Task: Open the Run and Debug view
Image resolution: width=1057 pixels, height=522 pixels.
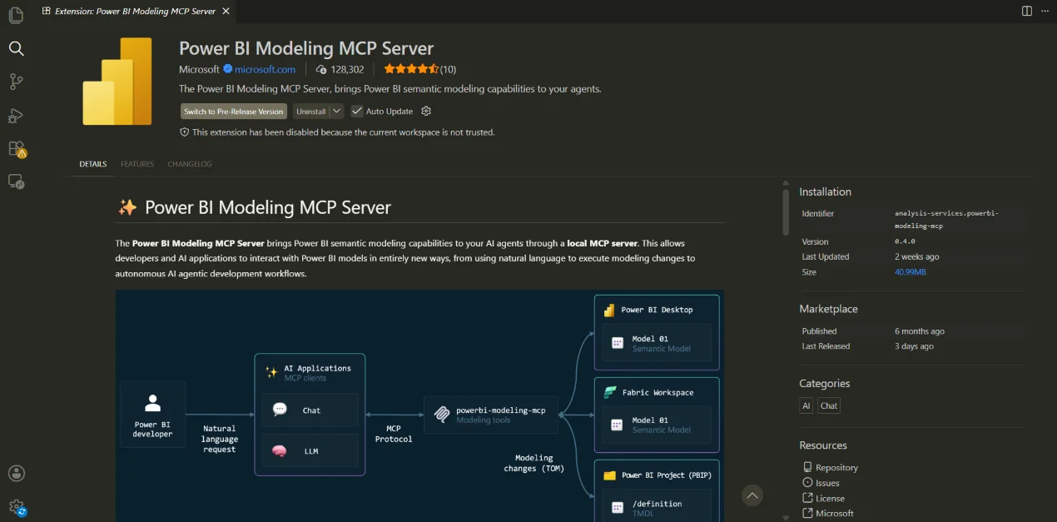Action: 16,115
